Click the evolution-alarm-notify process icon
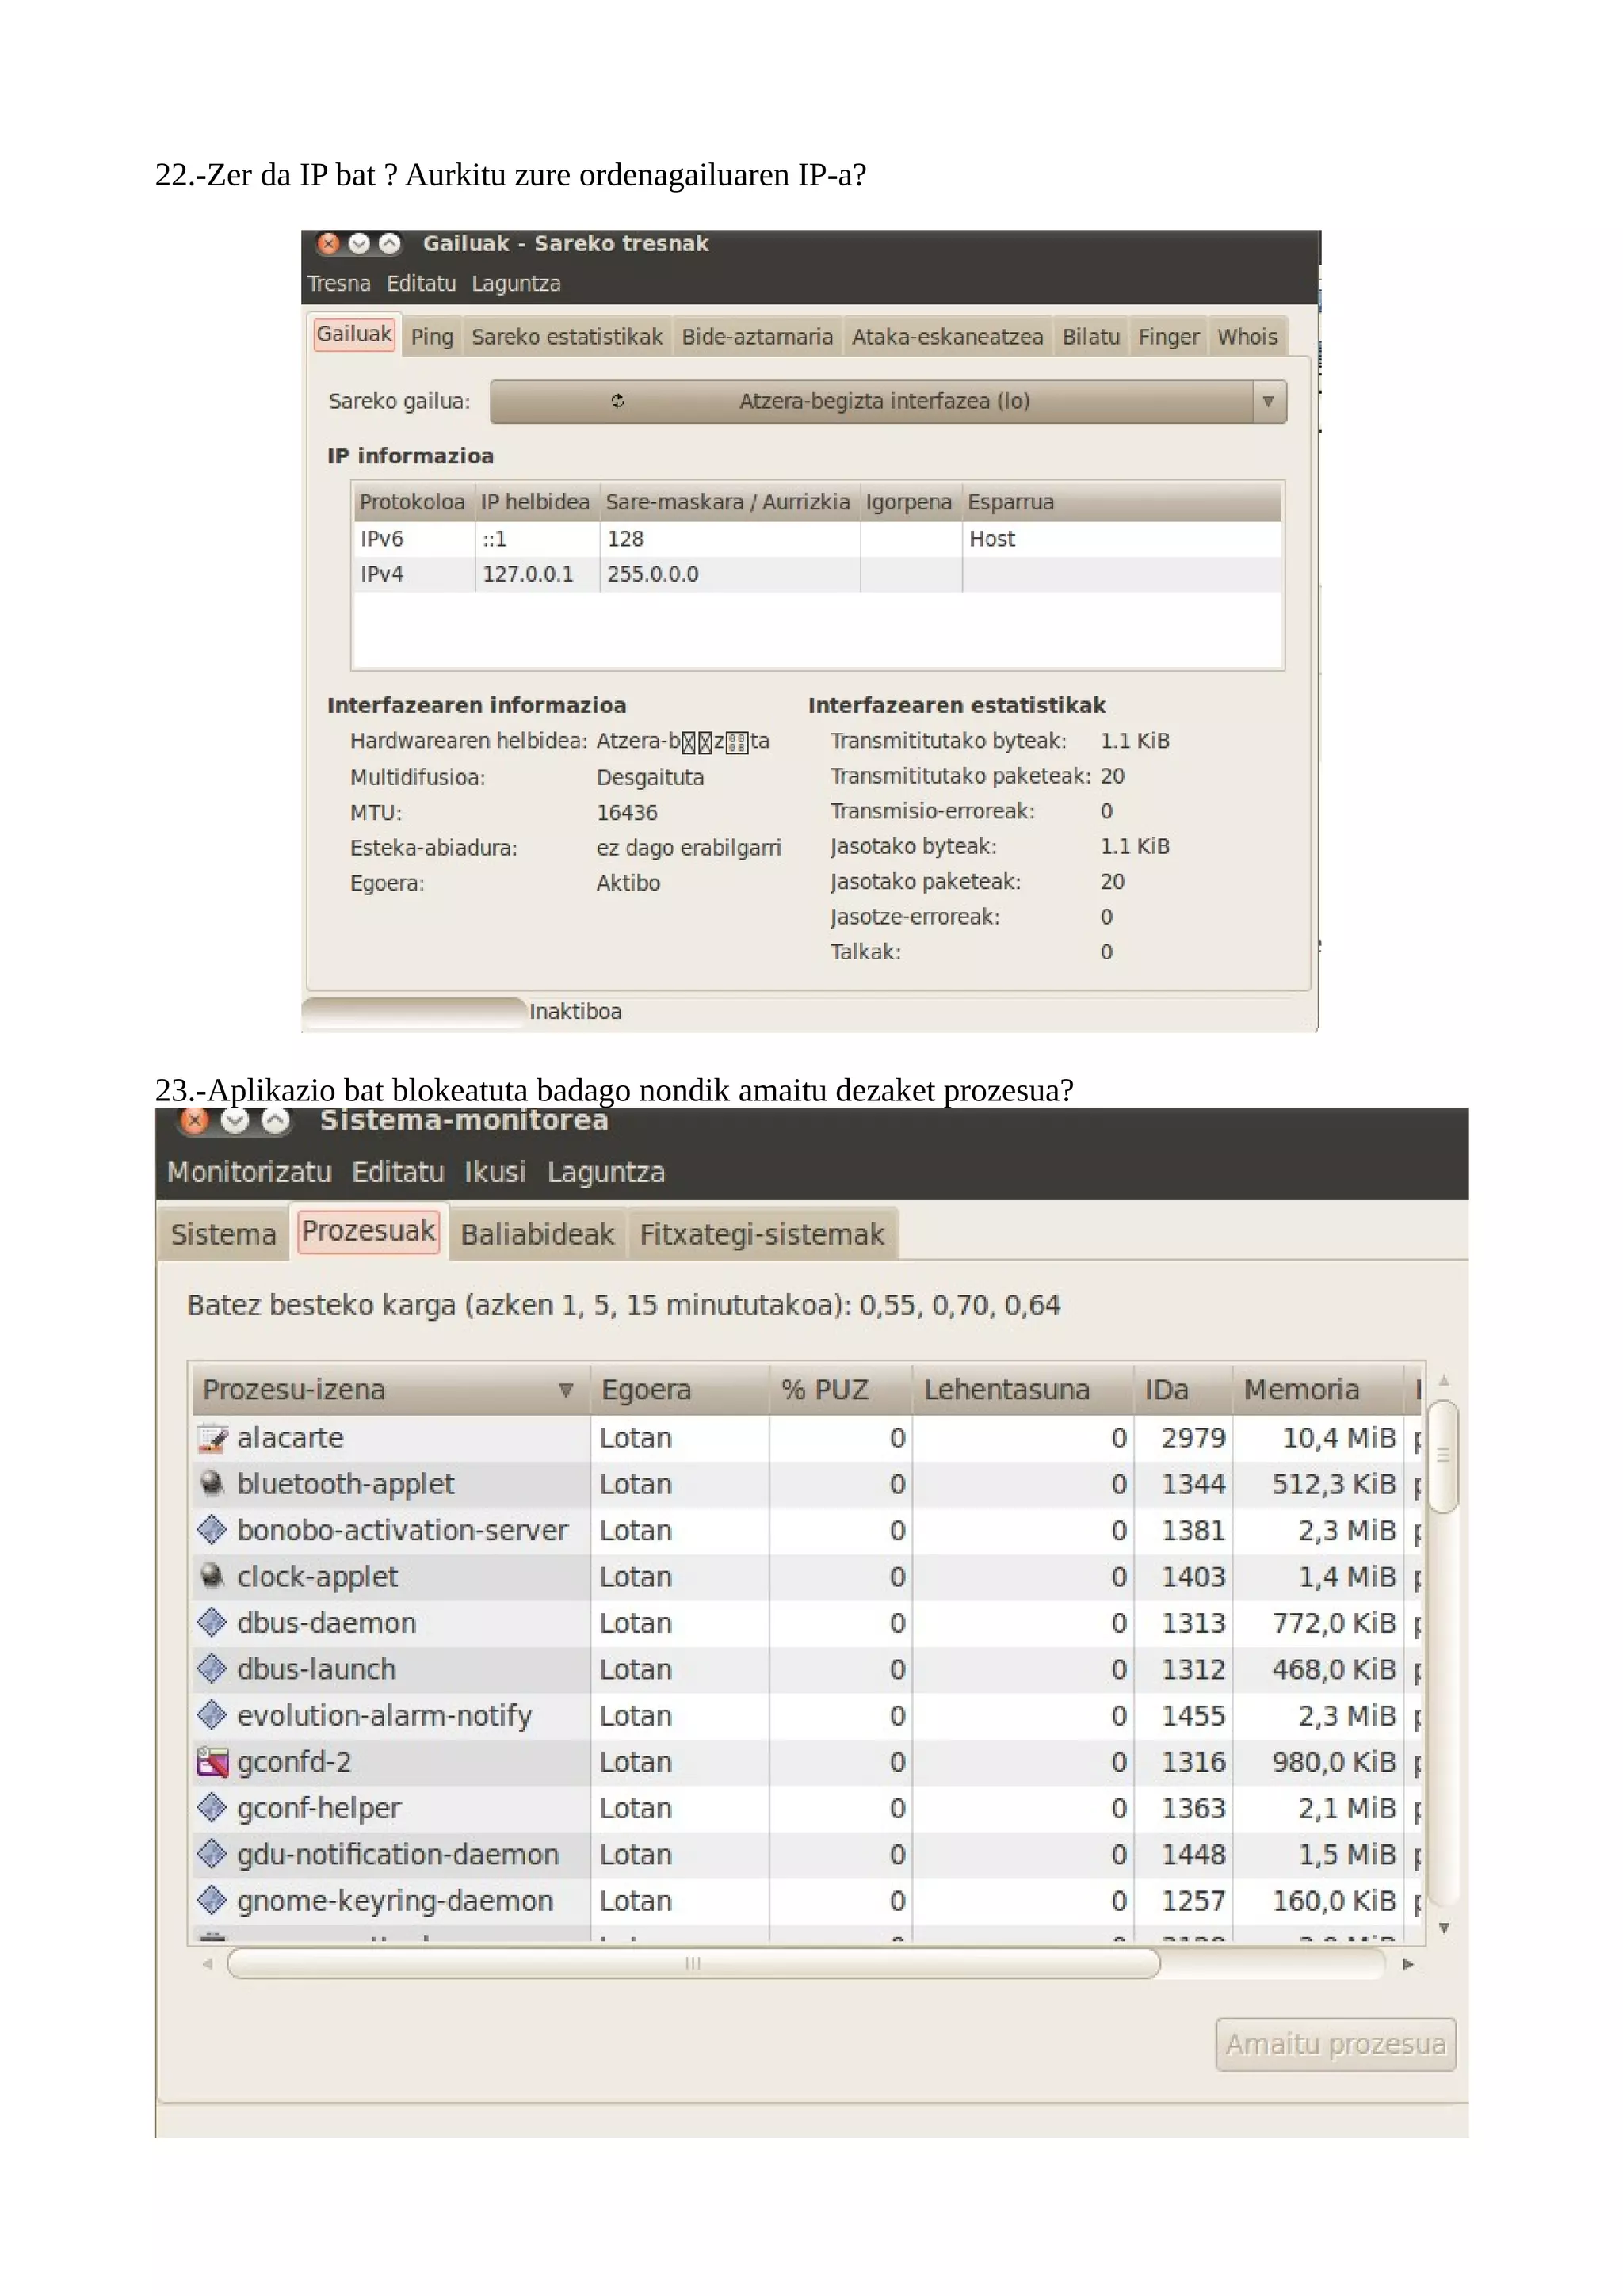This screenshot has height=2296, width=1623. pos(212,1715)
